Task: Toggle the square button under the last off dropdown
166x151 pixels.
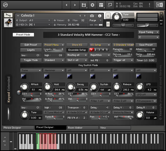Action: 138,76
